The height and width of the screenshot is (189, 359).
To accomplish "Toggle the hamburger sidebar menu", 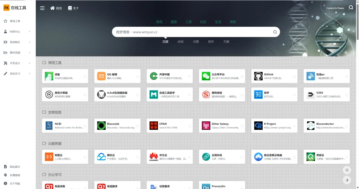I will [x=42, y=8].
